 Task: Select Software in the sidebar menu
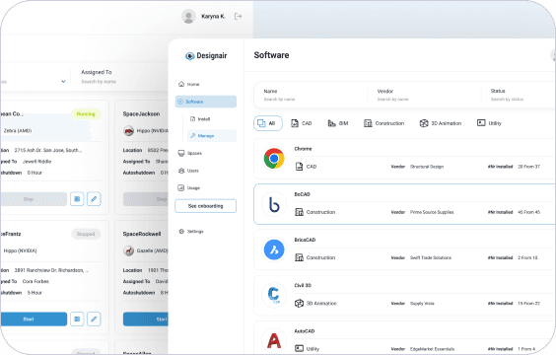pos(206,102)
